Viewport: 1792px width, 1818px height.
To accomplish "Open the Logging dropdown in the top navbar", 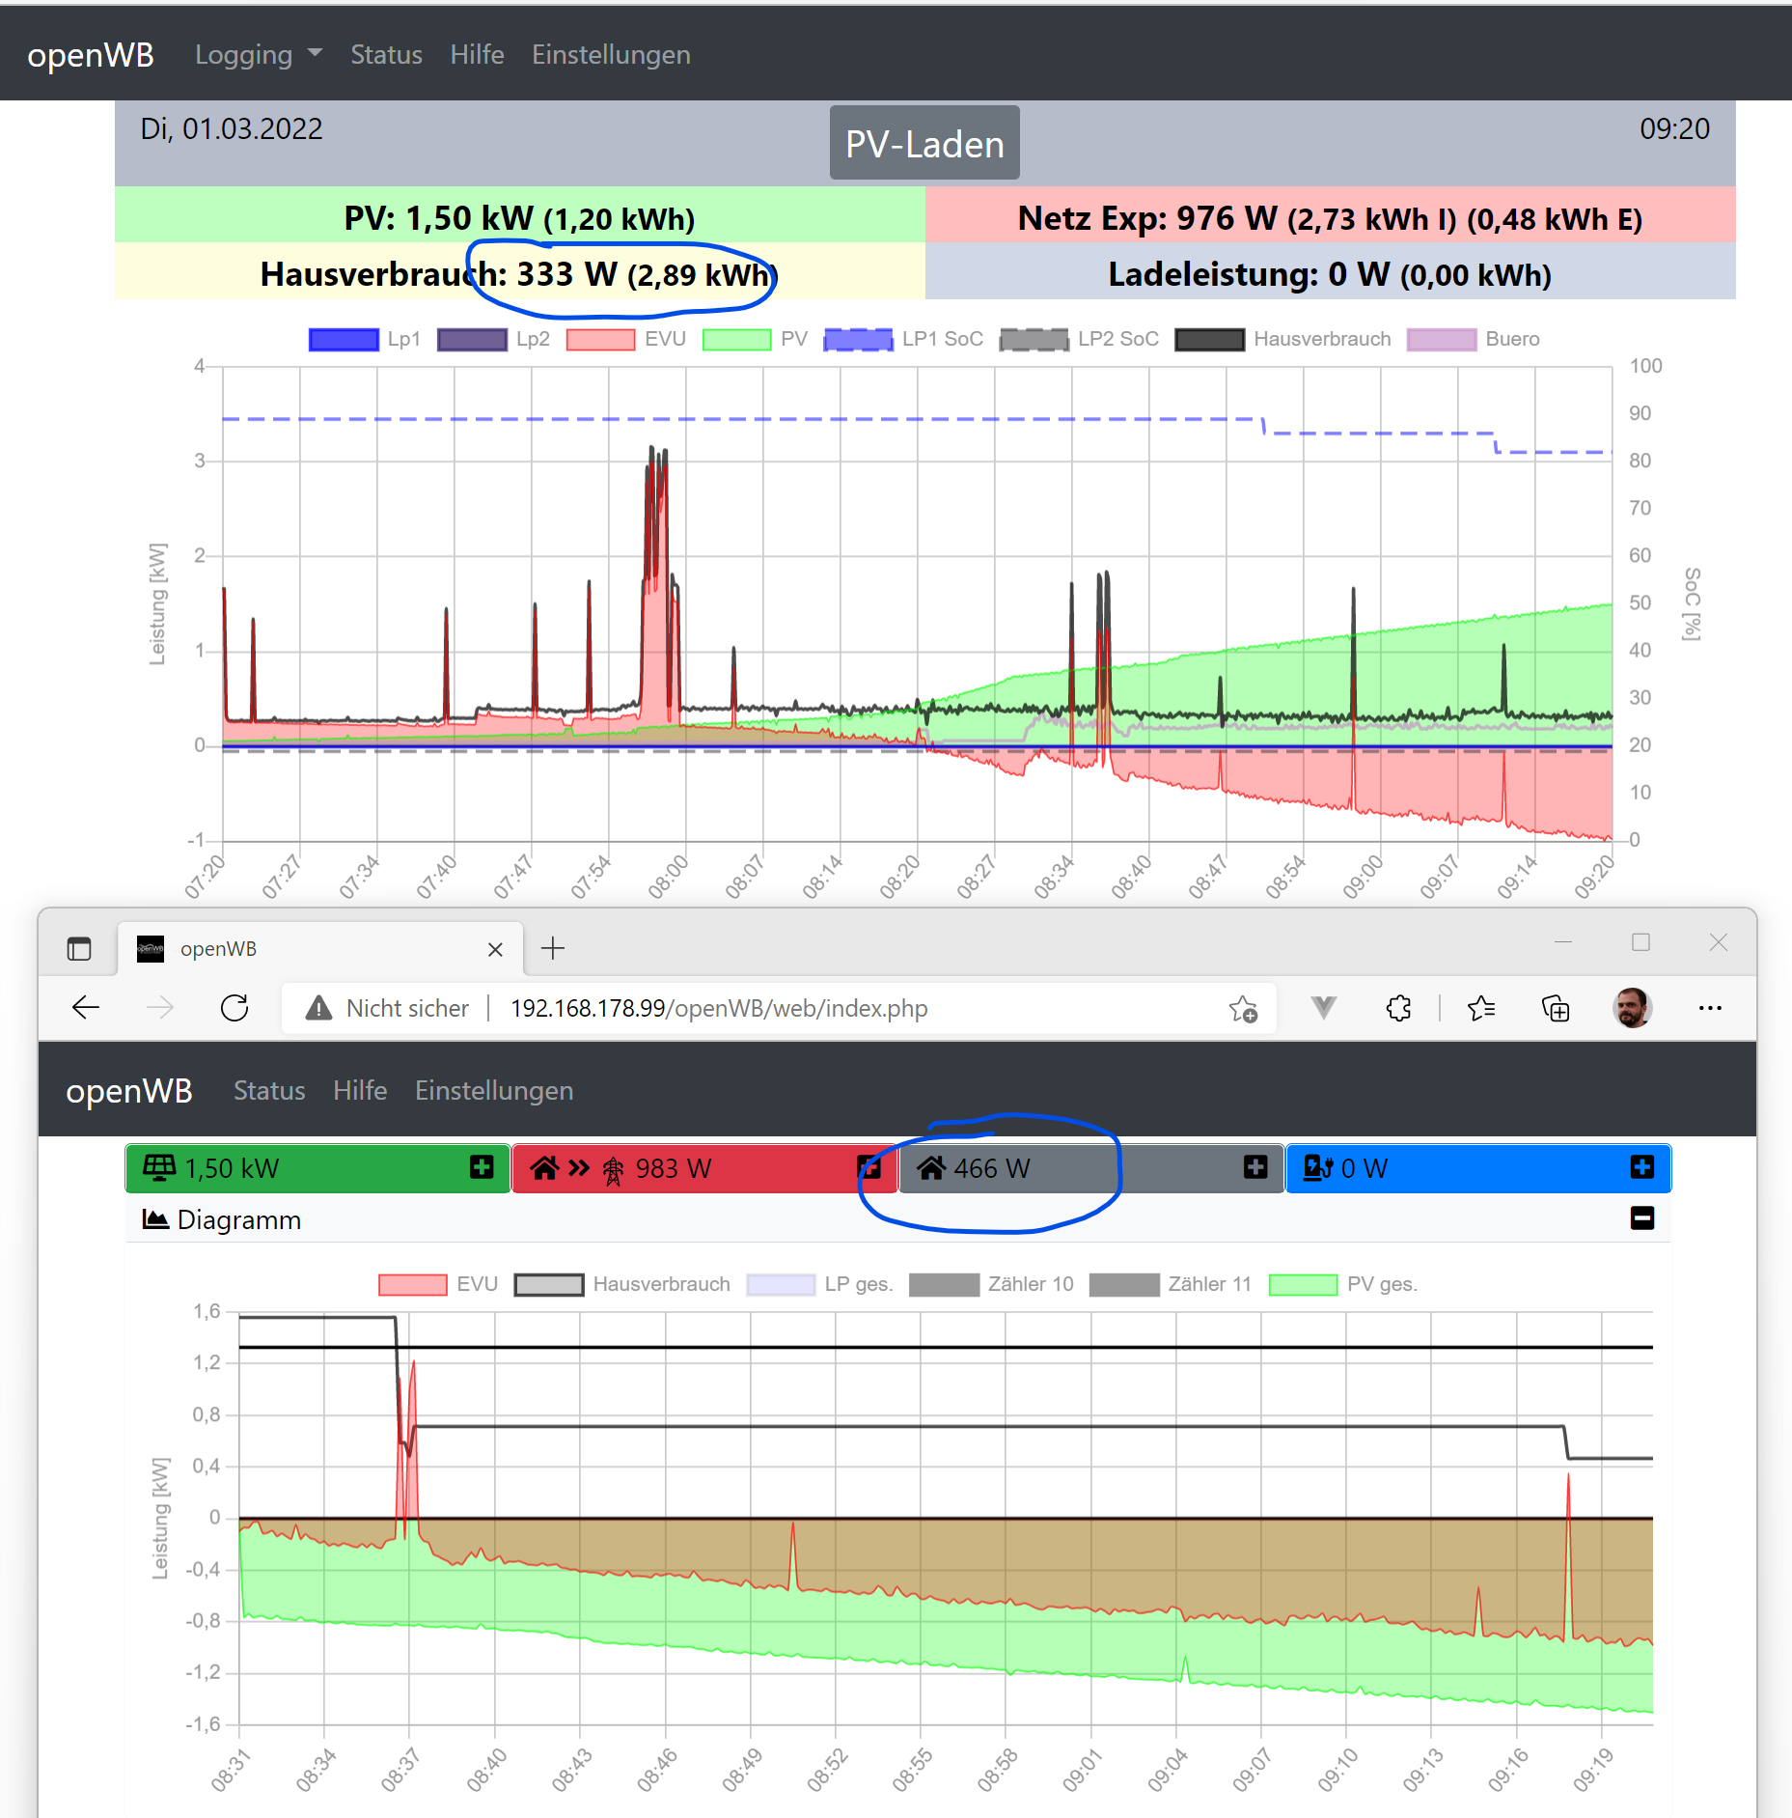I will tap(258, 55).
